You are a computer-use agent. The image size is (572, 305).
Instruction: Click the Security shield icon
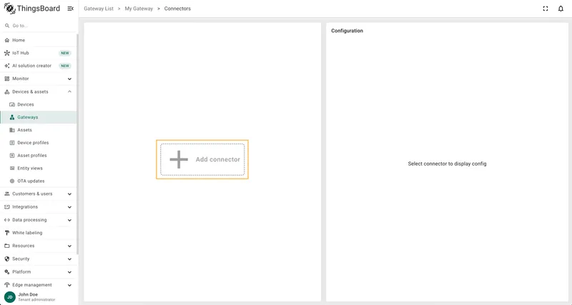point(7,259)
